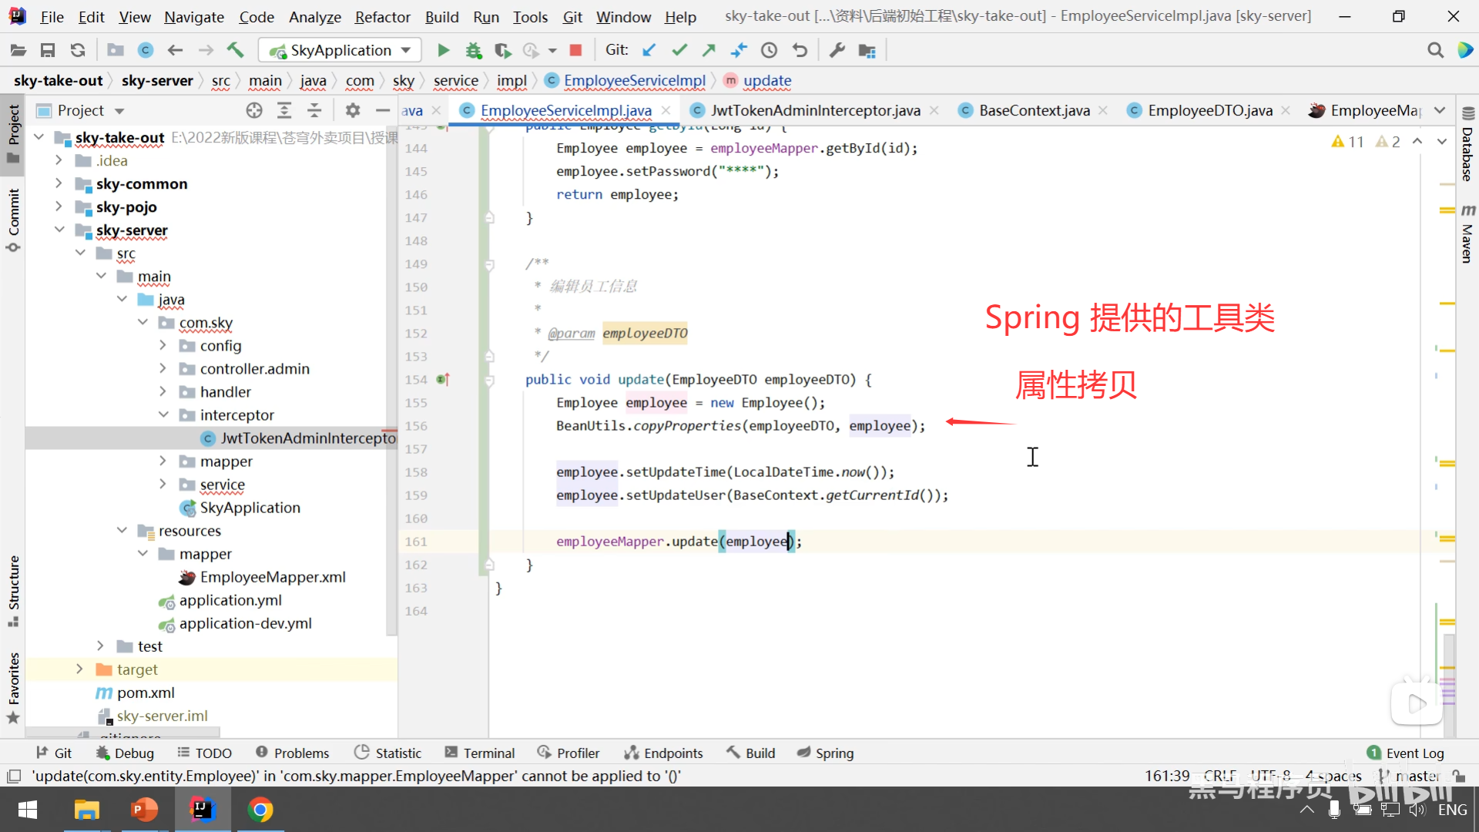The width and height of the screenshot is (1479, 832).
Task: Open the SkyApplication run configuration dropdown
Action: coord(340,50)
